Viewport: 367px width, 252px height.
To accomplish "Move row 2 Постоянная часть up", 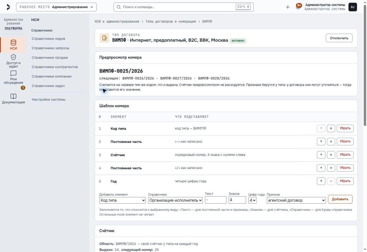I will pos(321,142).
